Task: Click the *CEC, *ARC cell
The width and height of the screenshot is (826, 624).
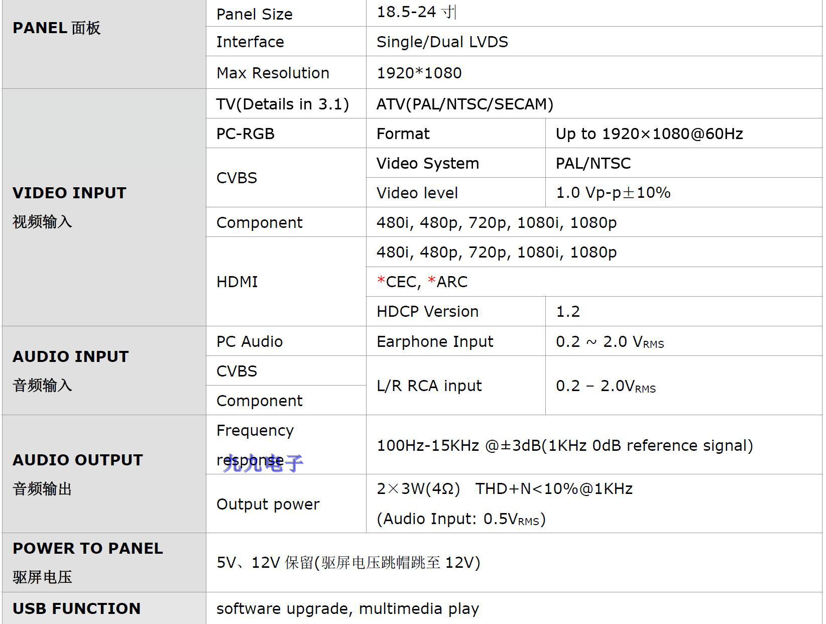Action: (x=422, y=282)
